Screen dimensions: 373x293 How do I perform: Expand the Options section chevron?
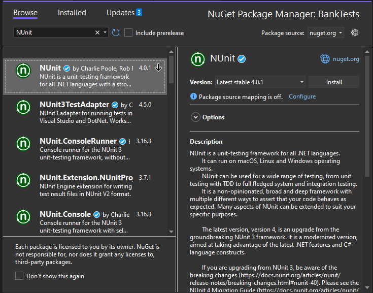(195, 117)
